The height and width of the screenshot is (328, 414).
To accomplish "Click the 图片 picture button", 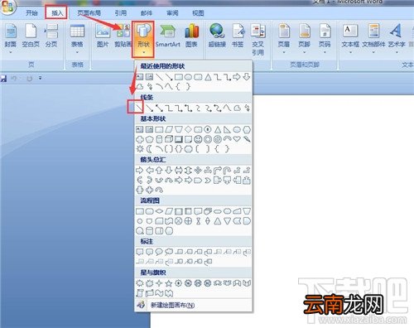I will pyautogui.click(x=103, y=36).
